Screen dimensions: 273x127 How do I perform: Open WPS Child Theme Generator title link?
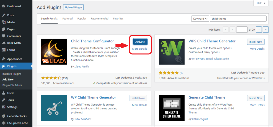tap(212, 41)
